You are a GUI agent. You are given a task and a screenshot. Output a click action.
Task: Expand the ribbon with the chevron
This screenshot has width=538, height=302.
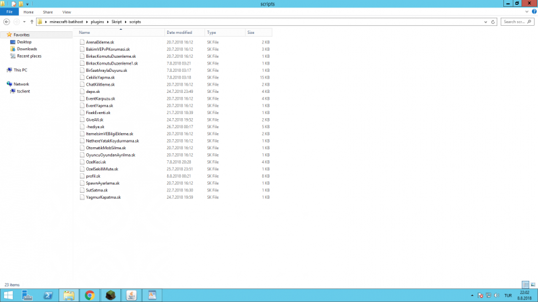[526, 12]
